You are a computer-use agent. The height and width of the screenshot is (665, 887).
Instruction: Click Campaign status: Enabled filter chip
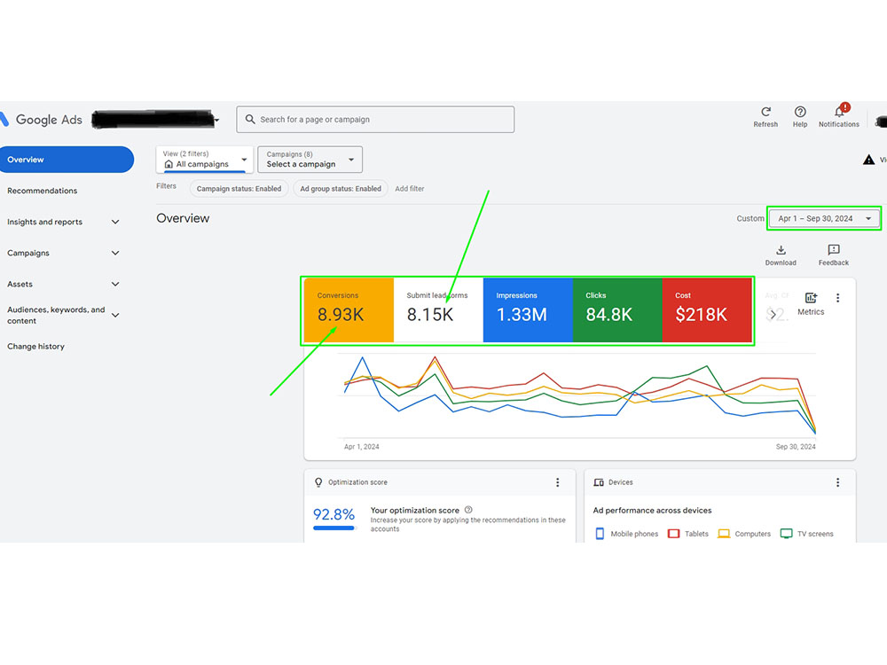pyautogui.click(x=239, y=189)
